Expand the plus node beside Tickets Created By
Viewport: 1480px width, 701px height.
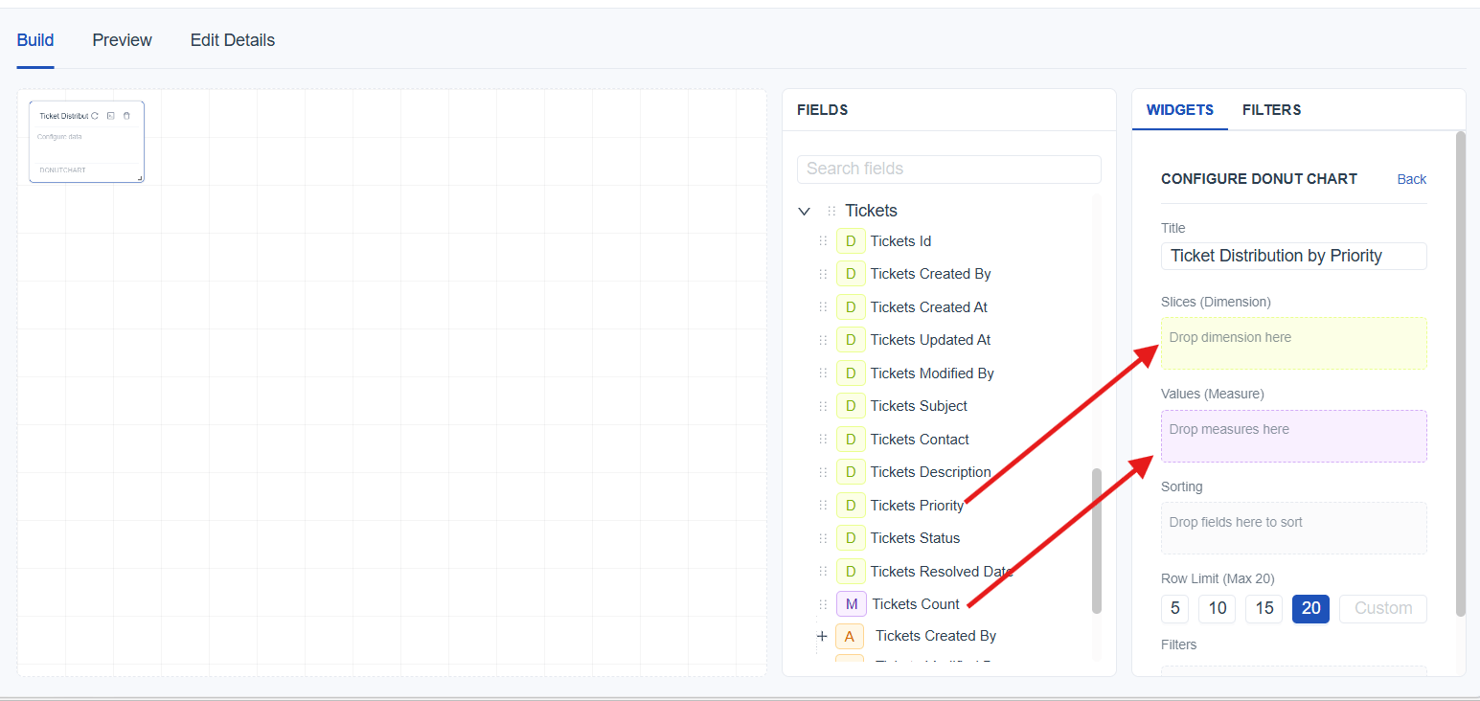[822, 636]
